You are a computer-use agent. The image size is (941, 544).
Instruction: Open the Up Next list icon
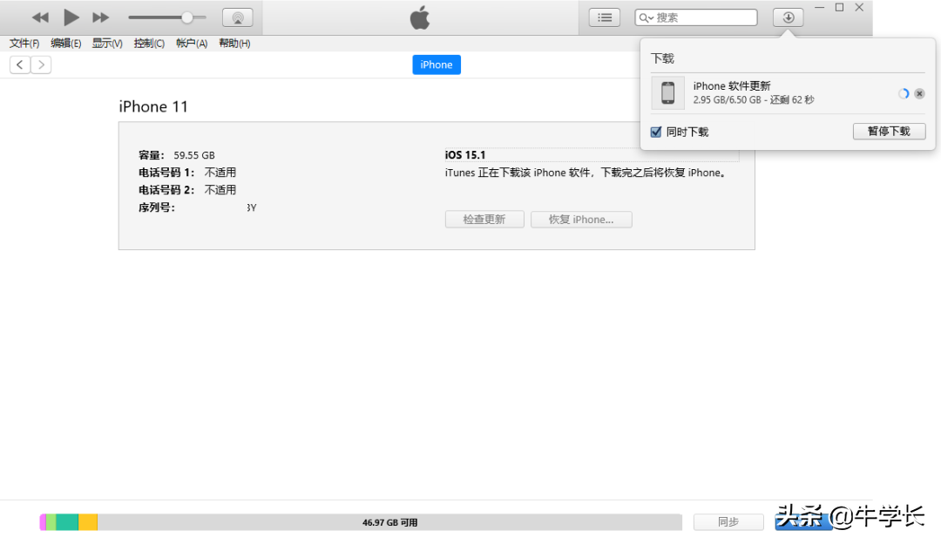[x=604, y=17]
